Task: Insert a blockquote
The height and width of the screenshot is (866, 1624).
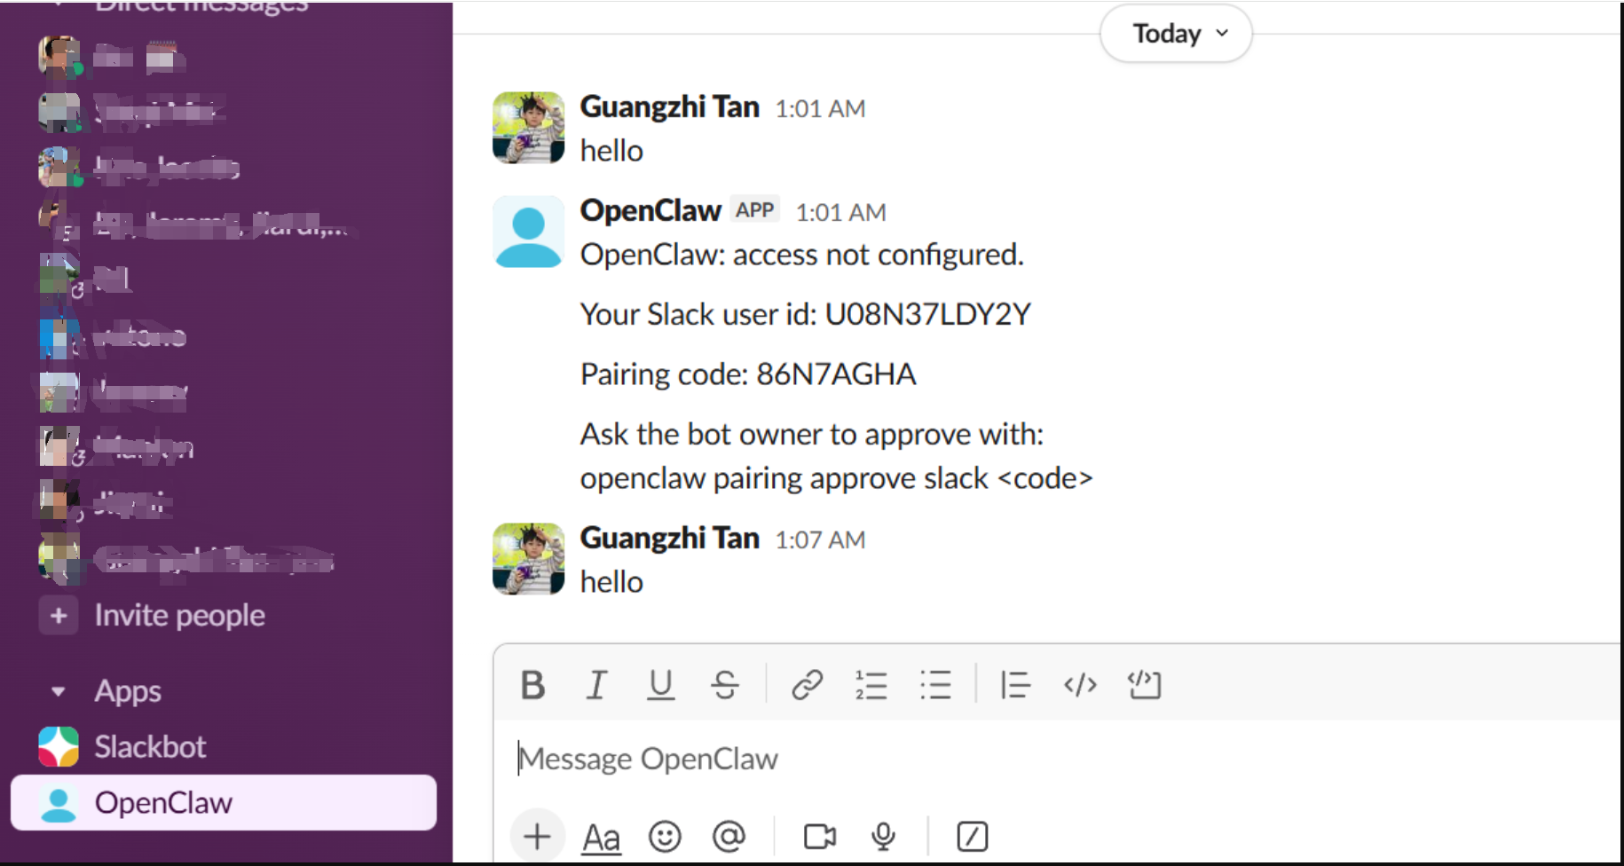Action: (1015, 685)
